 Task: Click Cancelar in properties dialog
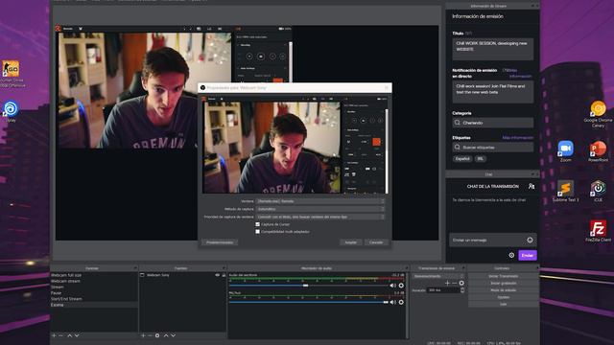click(376, 242)
